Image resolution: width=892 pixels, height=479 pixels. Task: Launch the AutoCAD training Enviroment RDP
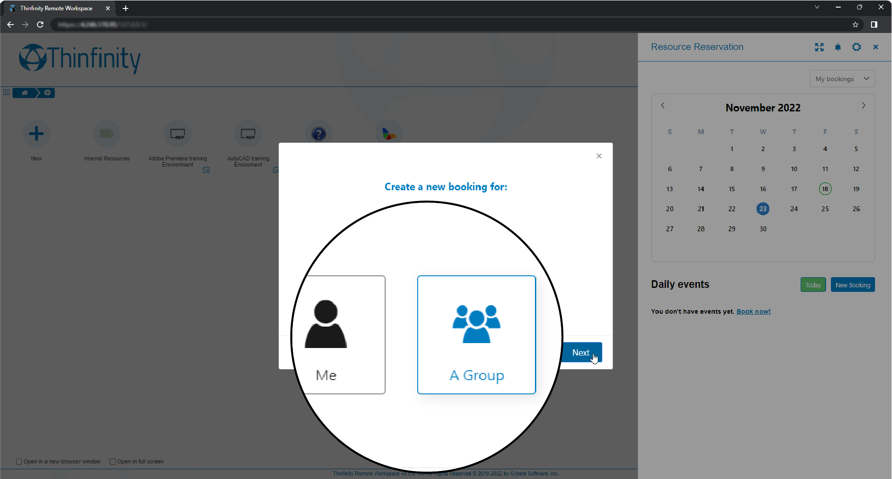coord(248,134)
